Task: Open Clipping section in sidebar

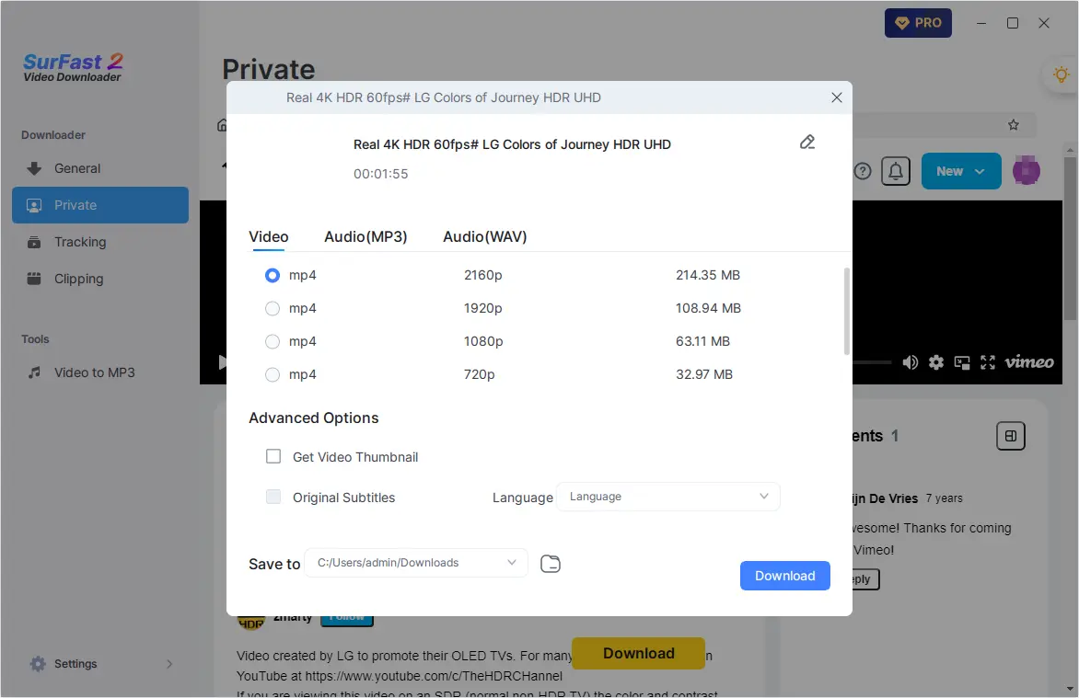Action: click(x=99, y=279)
